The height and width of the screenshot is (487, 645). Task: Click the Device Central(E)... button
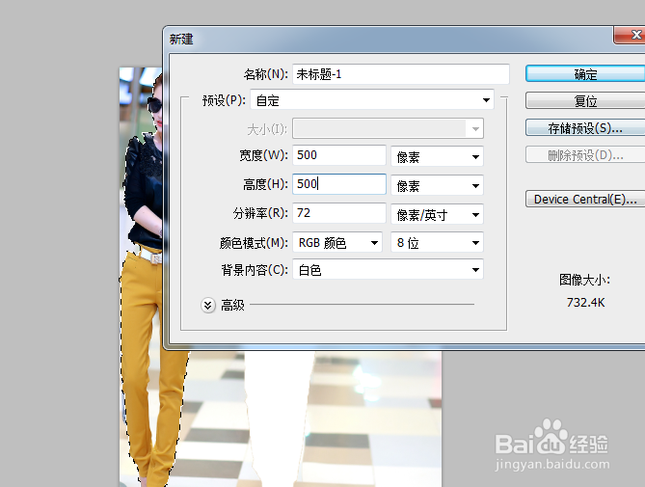(585, 199)
